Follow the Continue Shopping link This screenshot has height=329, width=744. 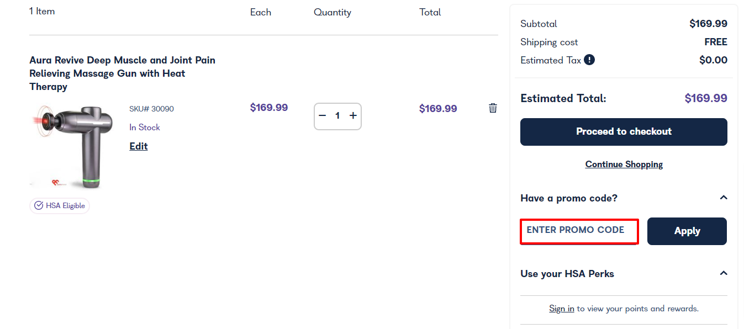coord(624,164)
